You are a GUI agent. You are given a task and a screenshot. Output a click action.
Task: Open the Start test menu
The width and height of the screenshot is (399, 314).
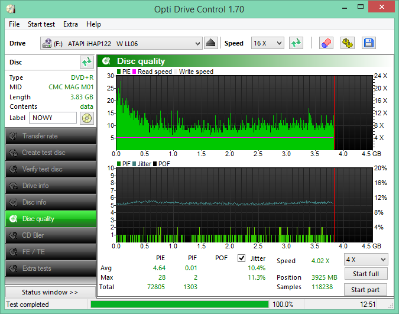pyautogui.click(x=41, y=24)
